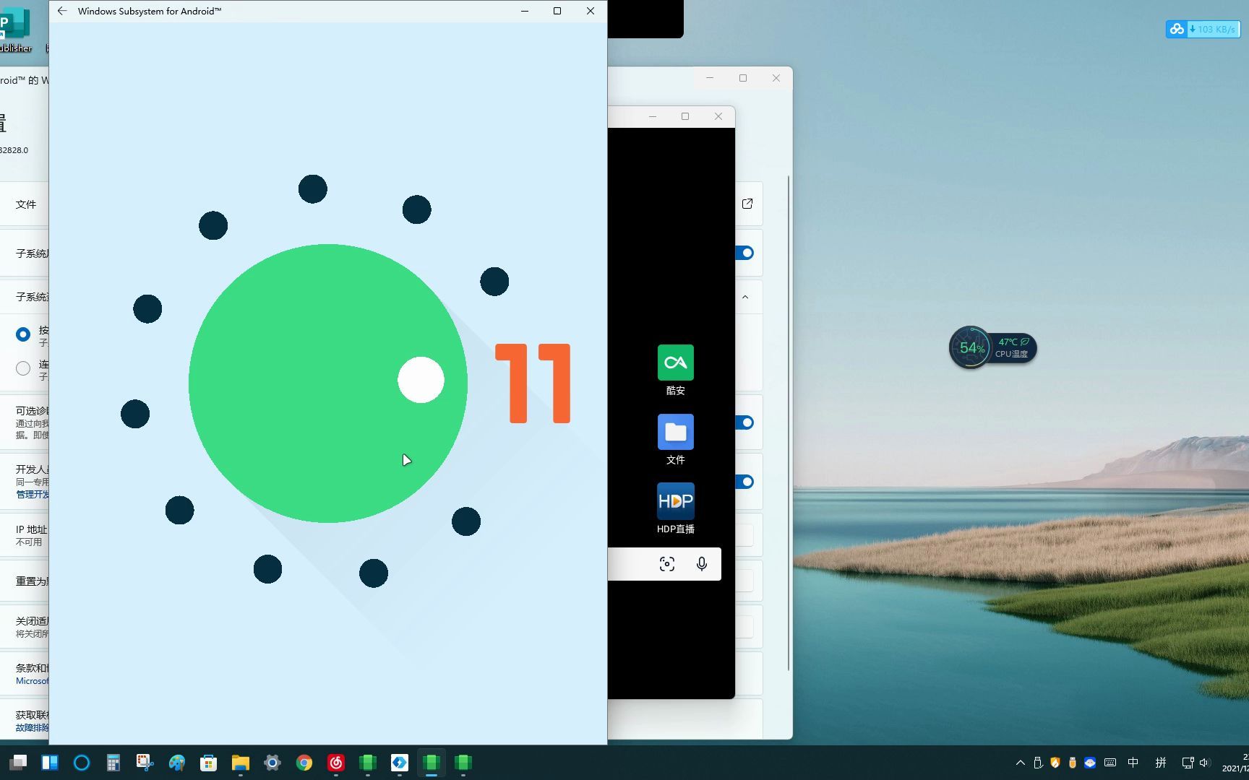This screenshot has width=1249, height=780.
Task: Open the orange shield security tray icon
Action: click(1055, 763)
